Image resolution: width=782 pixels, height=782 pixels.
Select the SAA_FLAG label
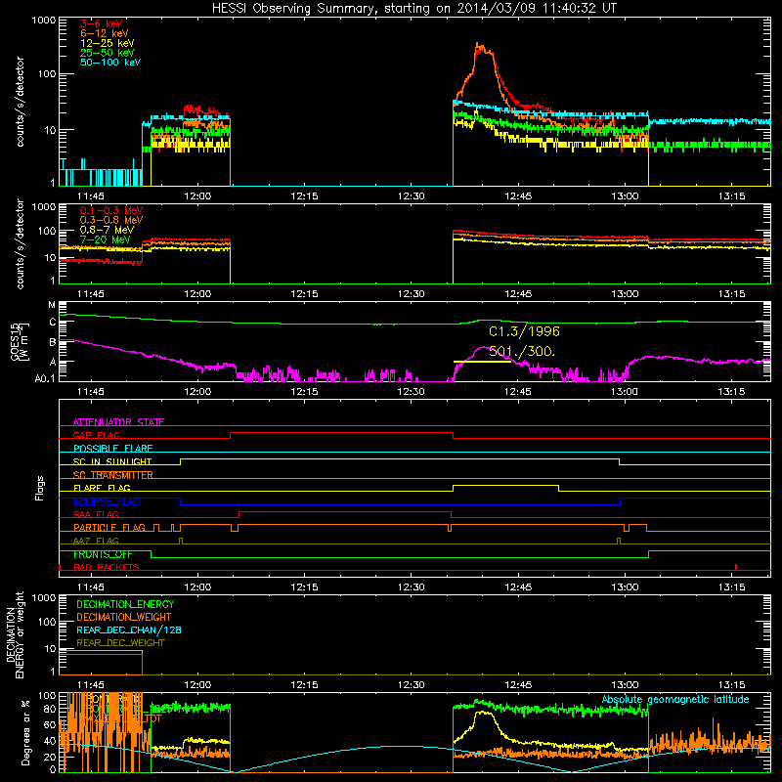(x=96, y=514)
